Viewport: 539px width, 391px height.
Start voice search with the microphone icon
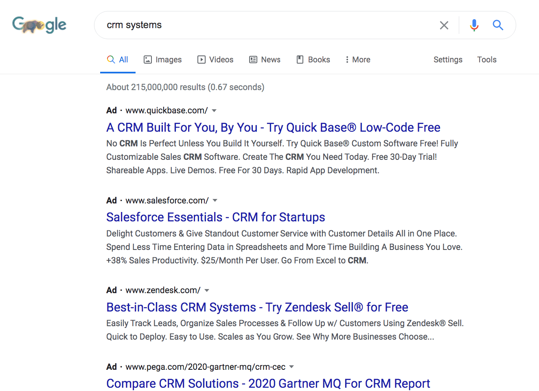point(474,25)
